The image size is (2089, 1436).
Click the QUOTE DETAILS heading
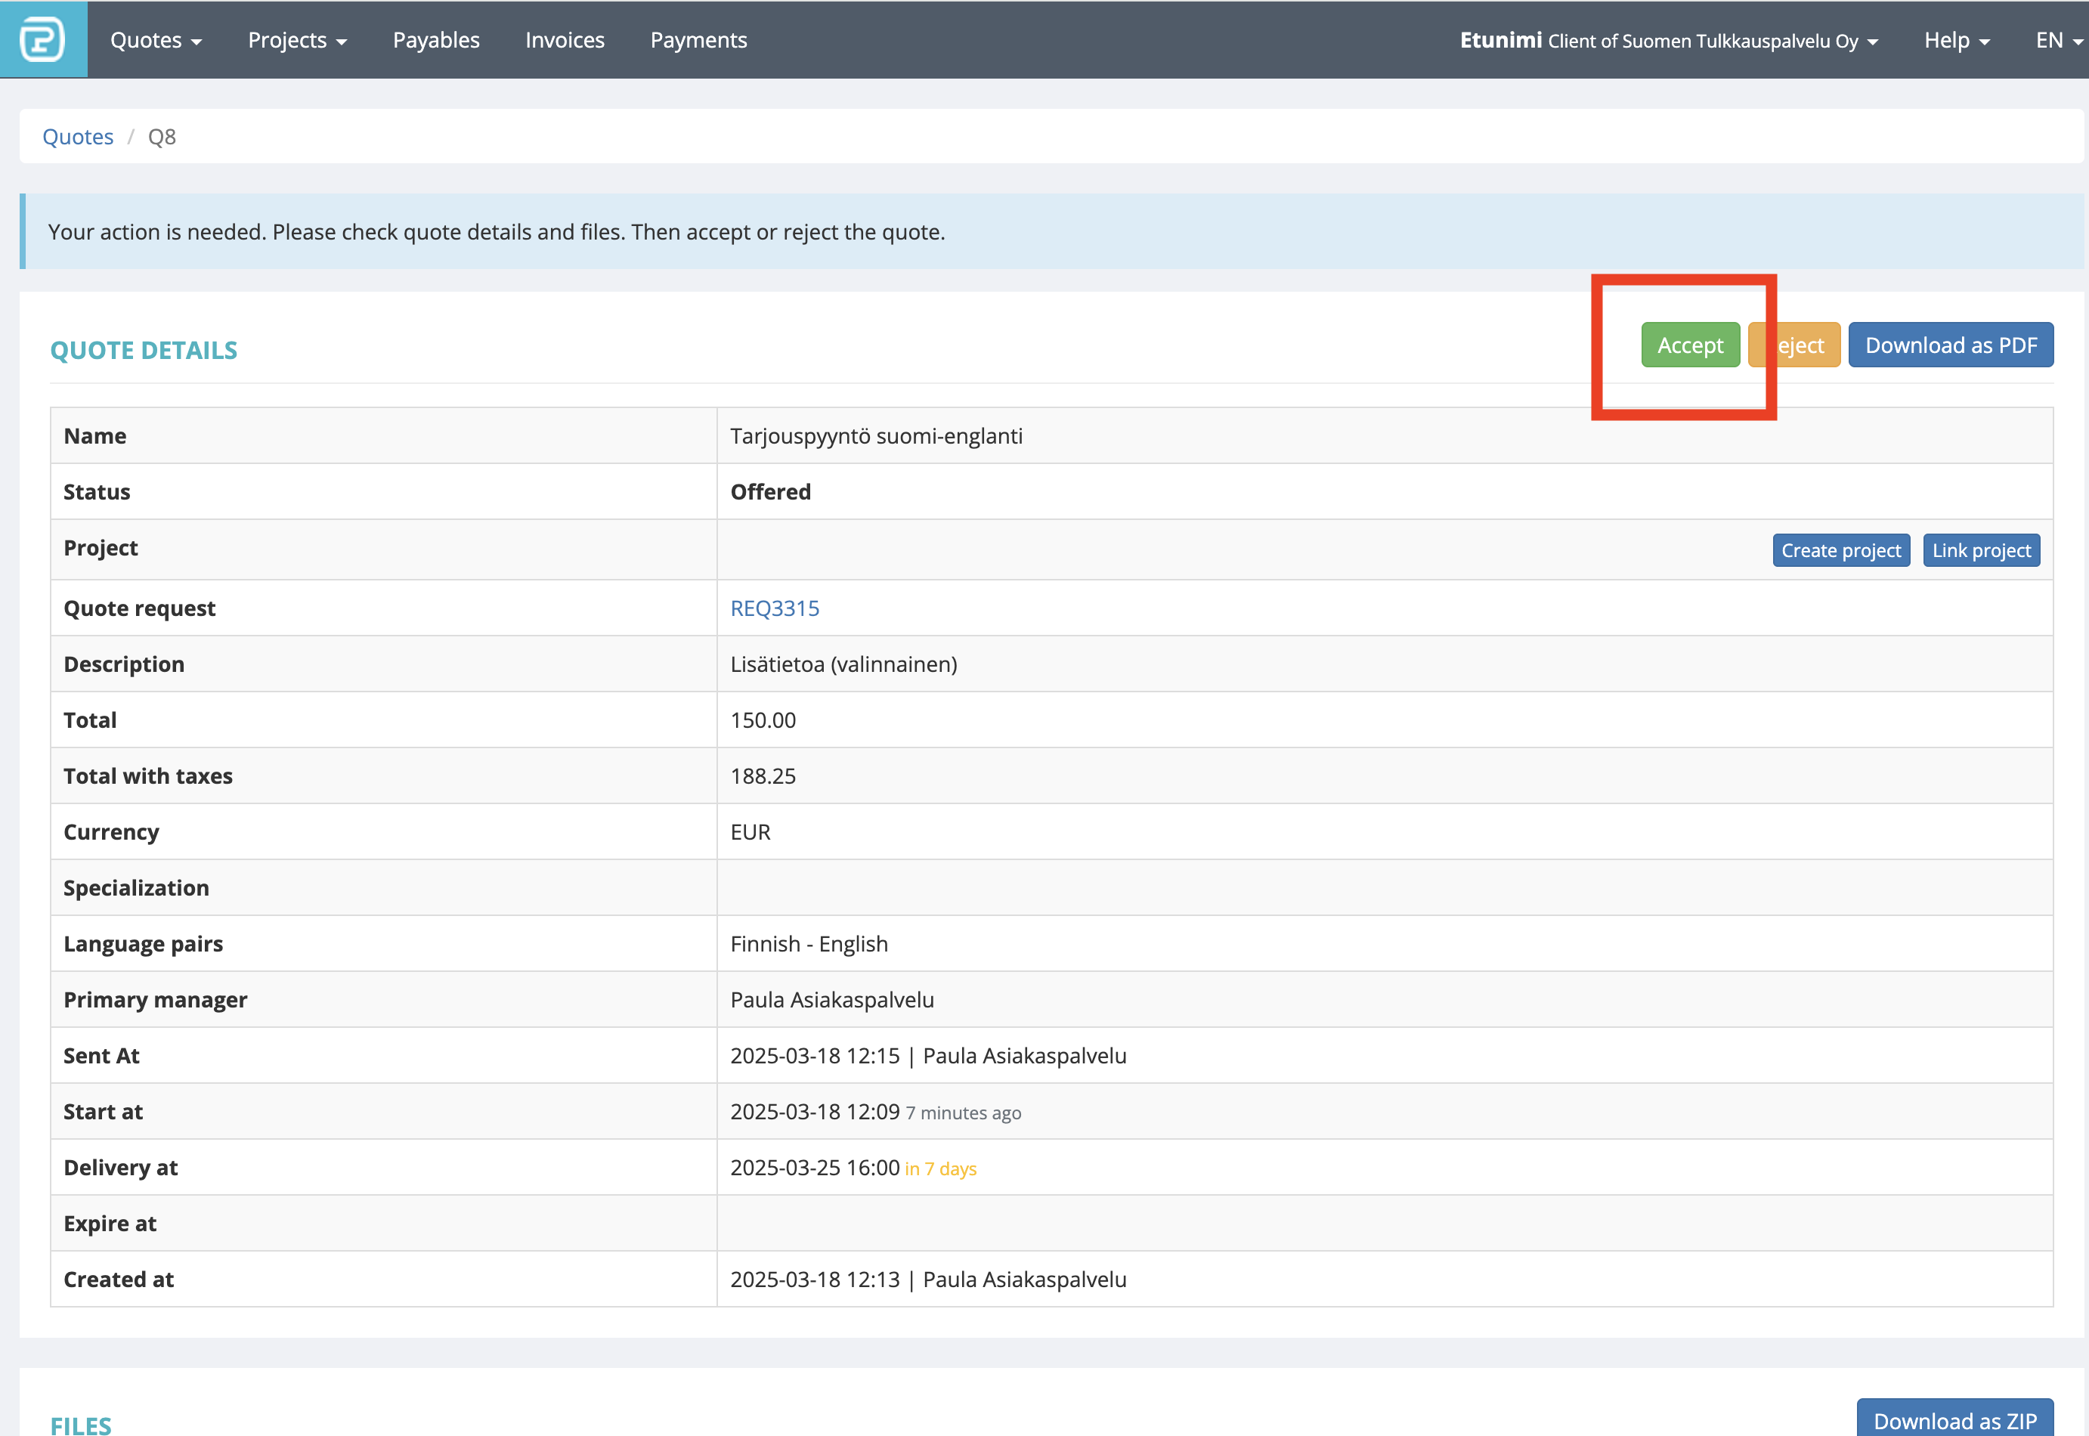144,350
